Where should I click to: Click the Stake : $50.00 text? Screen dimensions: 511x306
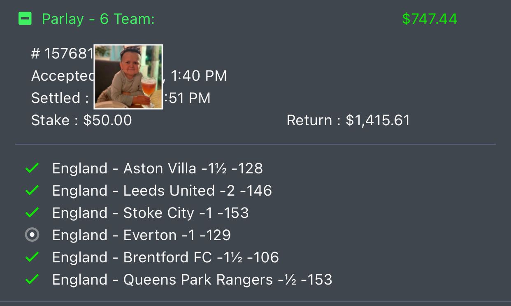81,120
